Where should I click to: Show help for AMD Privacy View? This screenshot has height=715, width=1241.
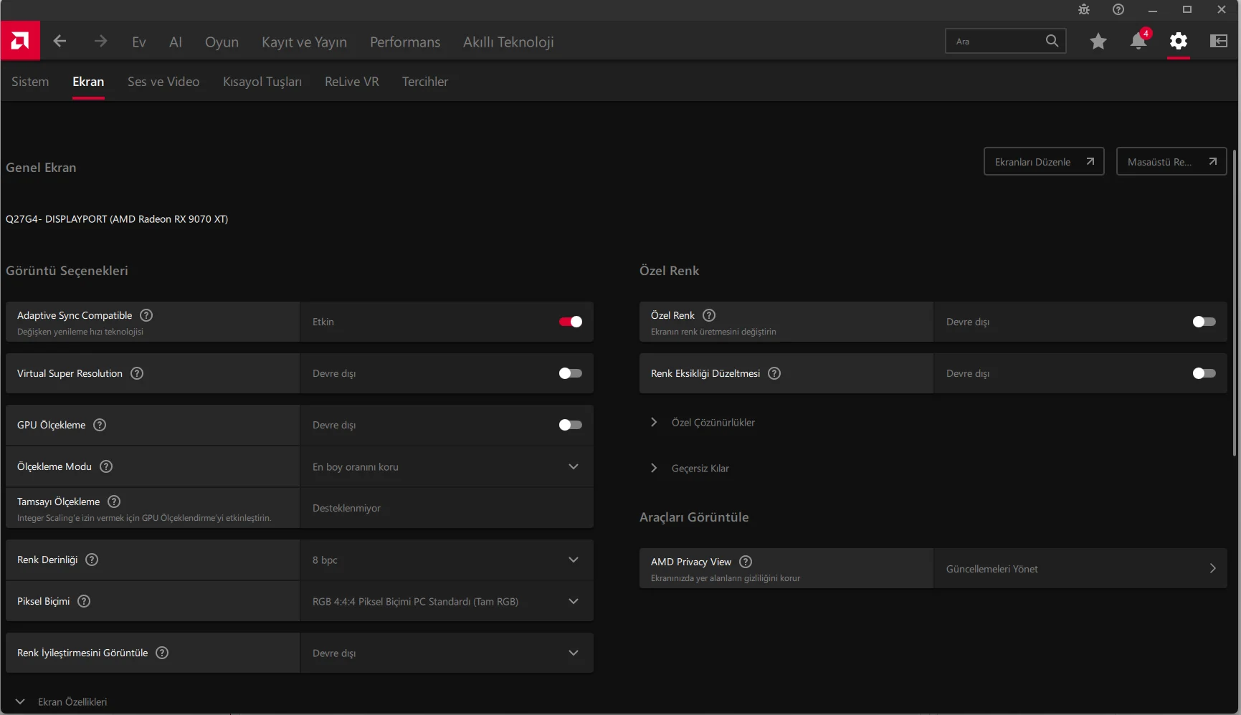pos(746,562)
